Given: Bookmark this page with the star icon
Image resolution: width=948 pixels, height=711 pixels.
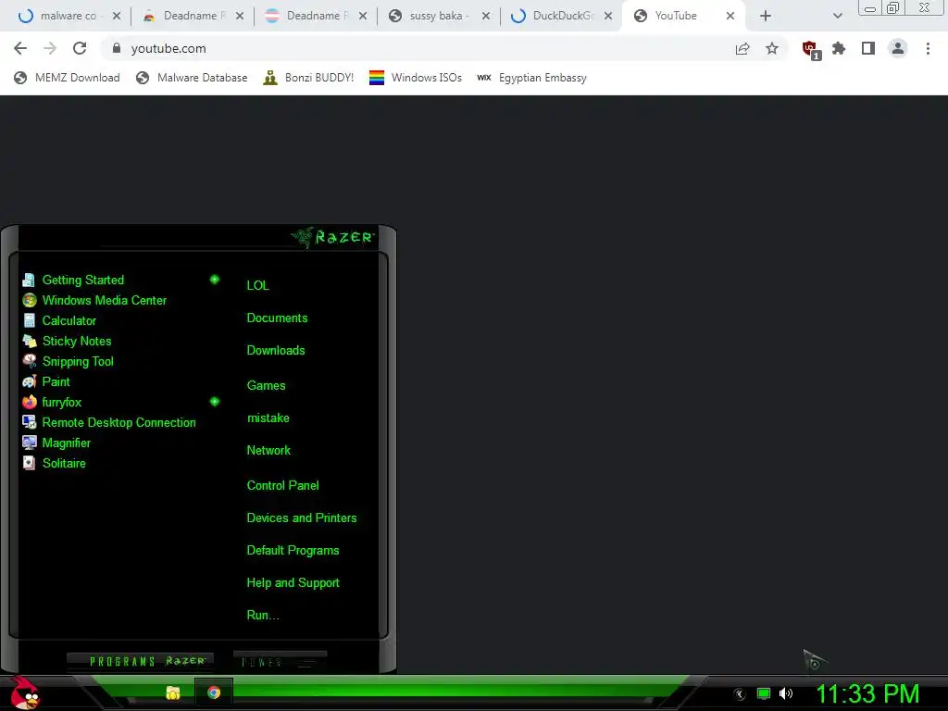Looking at the screenshot, I should 772,48.
